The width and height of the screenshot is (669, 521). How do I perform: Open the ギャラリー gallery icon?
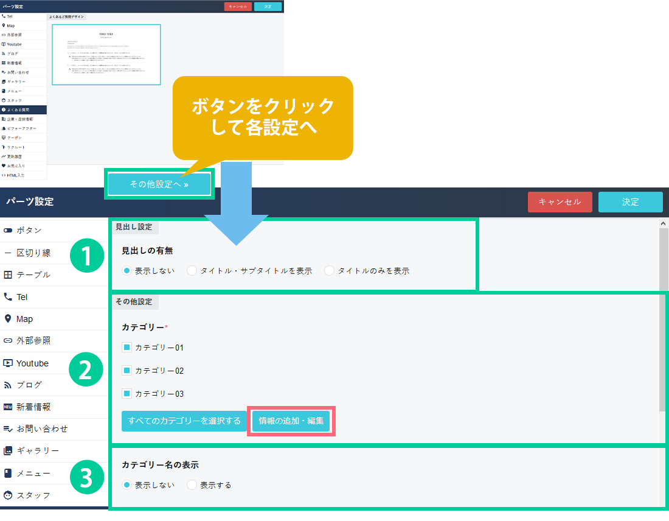(x=8, y=451)
